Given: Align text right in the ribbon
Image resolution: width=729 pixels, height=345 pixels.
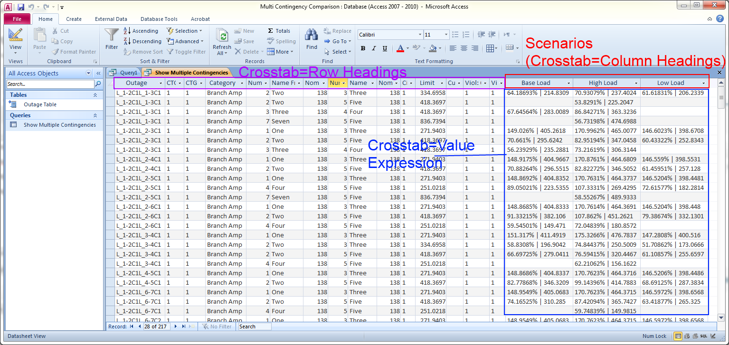Looking at the screenshot, I should tap(475, 48).
